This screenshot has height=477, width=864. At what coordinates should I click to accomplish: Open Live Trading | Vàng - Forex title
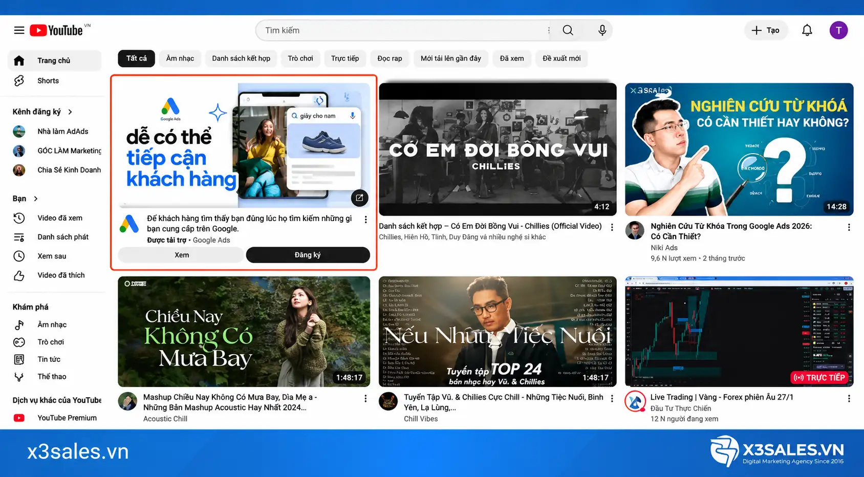[722, 397]
